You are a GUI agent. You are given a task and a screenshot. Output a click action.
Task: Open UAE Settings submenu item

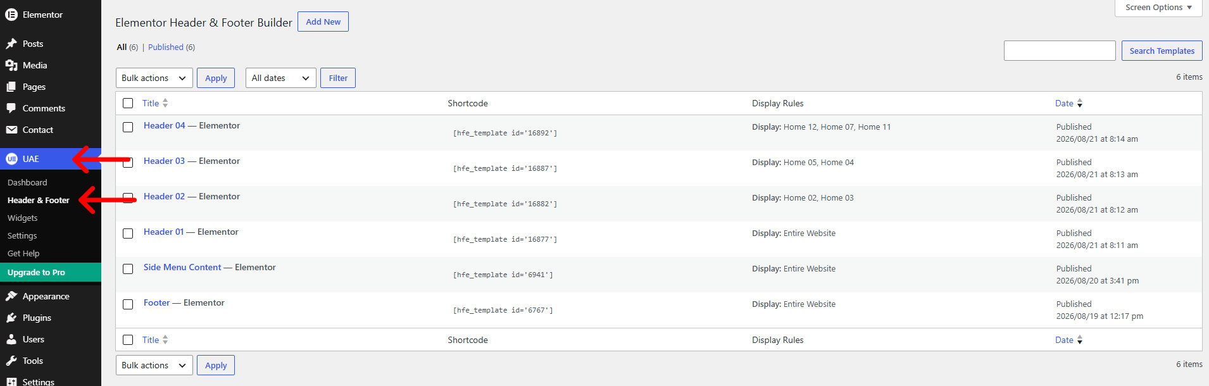pos(22,235)
